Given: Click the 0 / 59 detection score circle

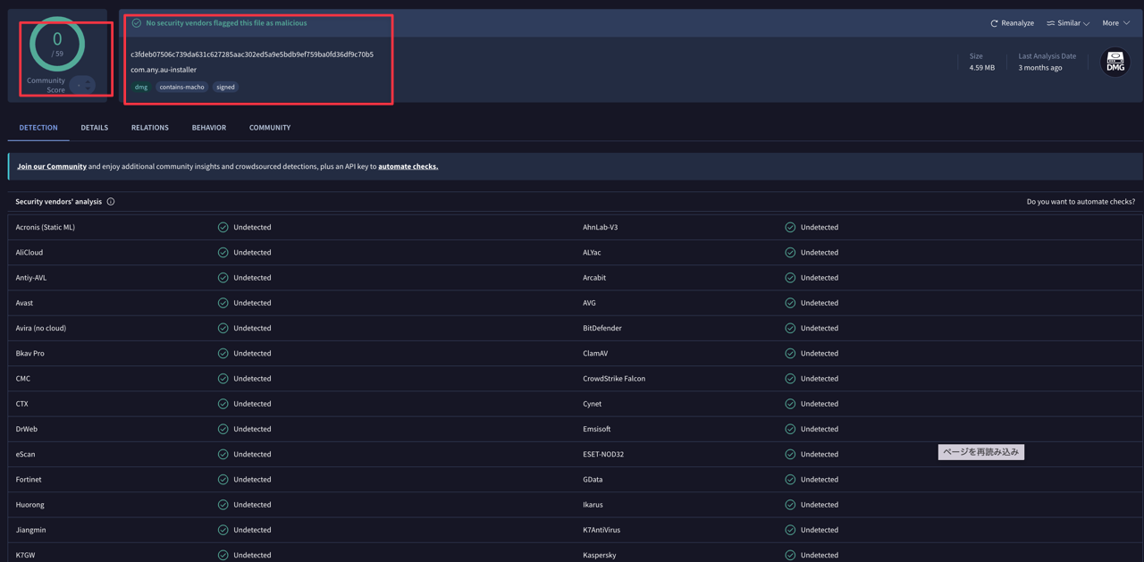Looking at the screenshot, I should [57, 44].
